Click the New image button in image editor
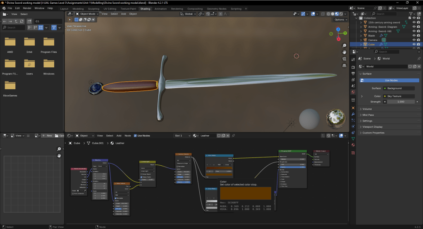 pos(48,136)
